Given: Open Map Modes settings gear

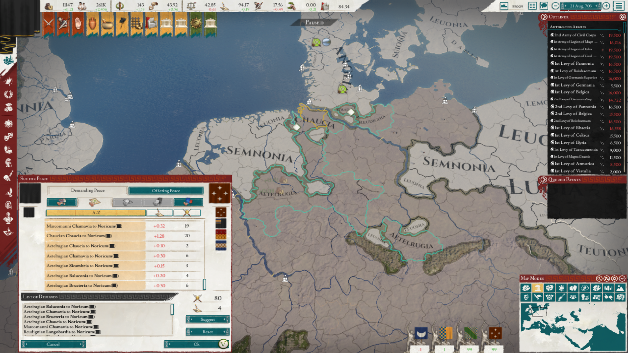Looking at the screenshot, I should [x=614, y=278].
